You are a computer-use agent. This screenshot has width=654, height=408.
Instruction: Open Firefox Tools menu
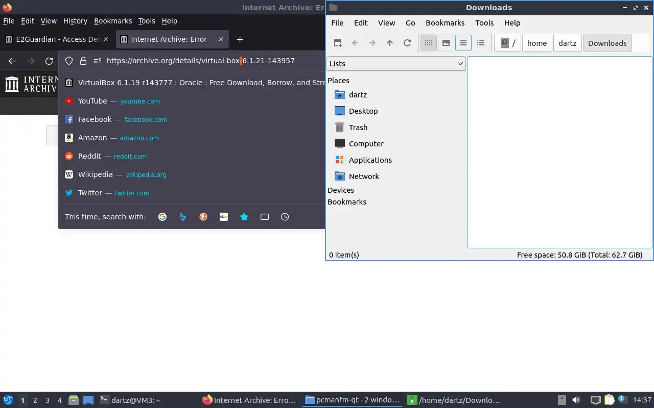tap(147, 21)
